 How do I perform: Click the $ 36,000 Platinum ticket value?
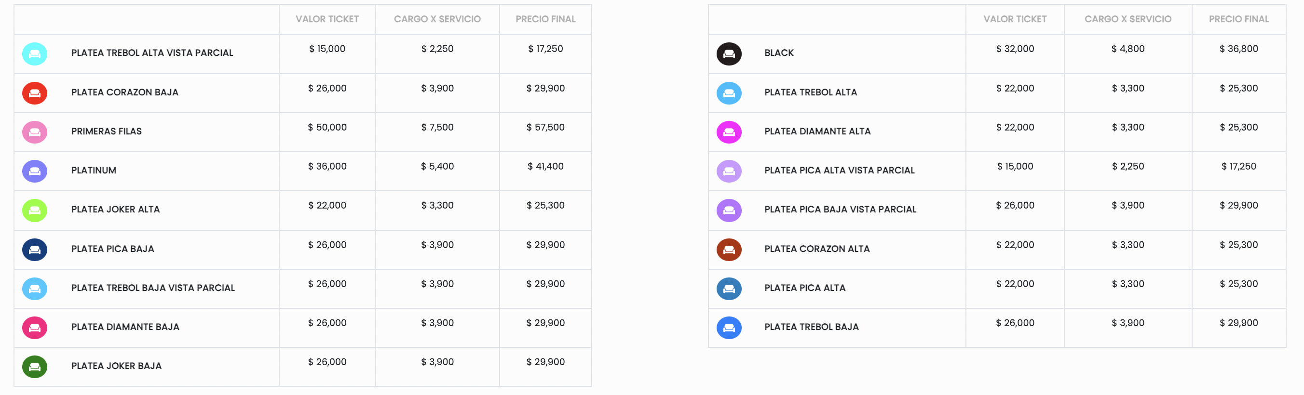click(x=327, y=166)
